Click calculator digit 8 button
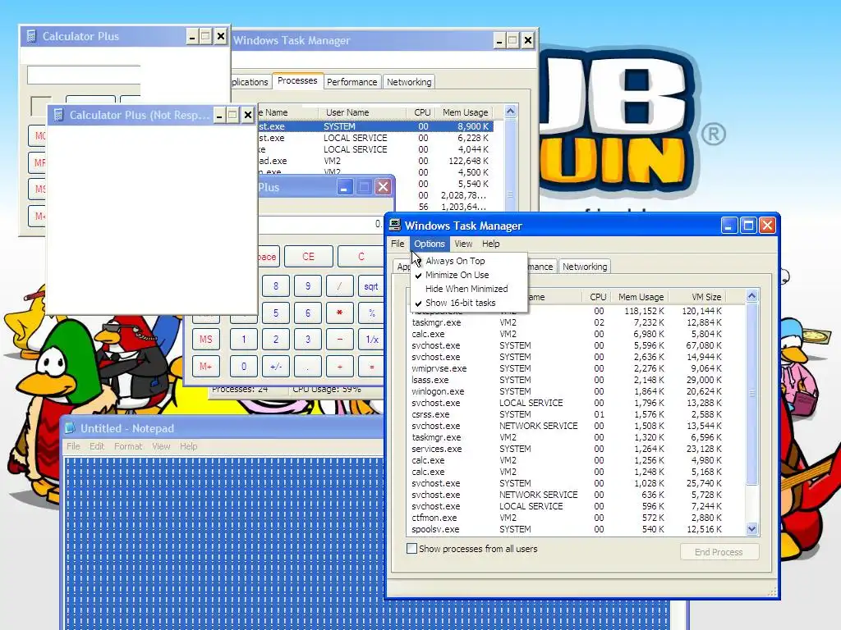Image resolution: width=841 pixels, height=630 pixels. [x=276, y=286]
